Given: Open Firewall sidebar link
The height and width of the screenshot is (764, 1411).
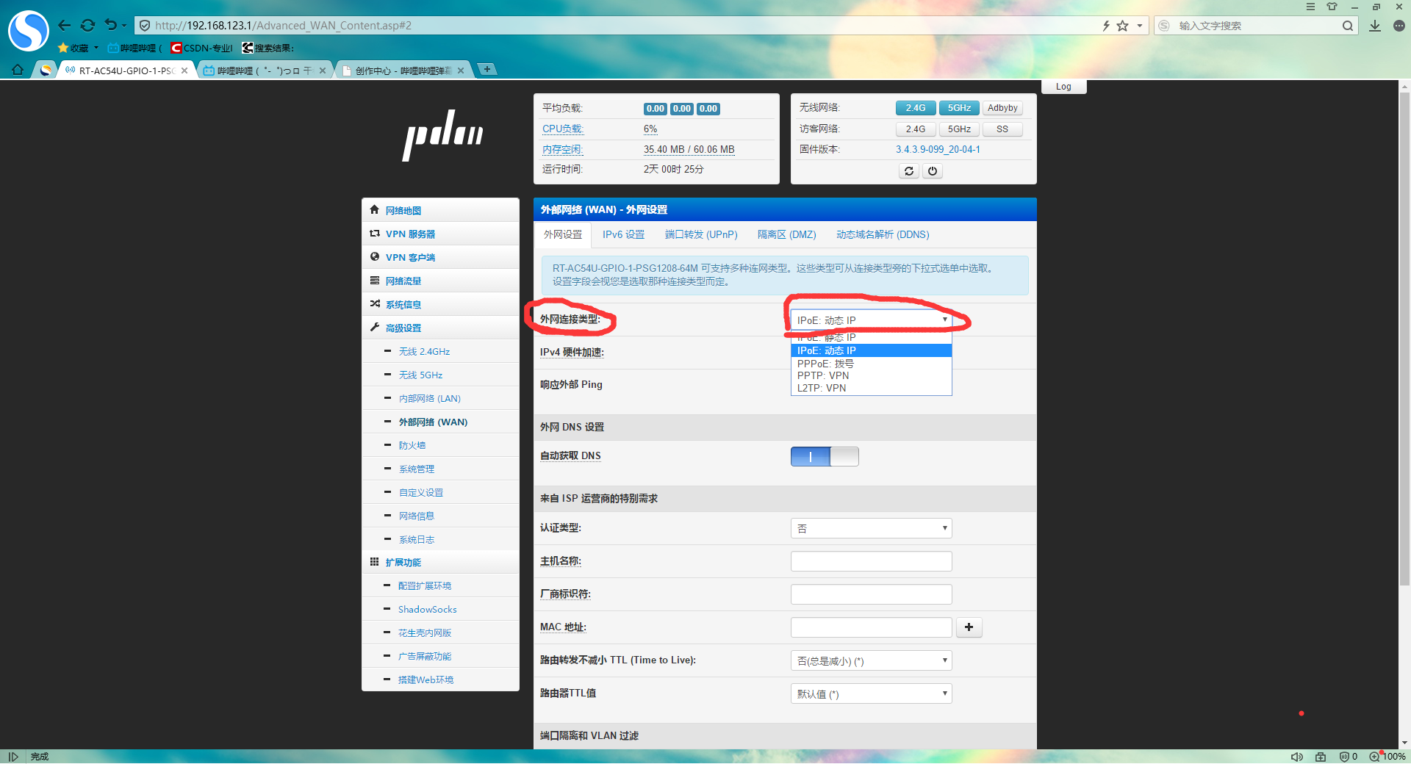Looking at the screenshot, I should (412, 445).
